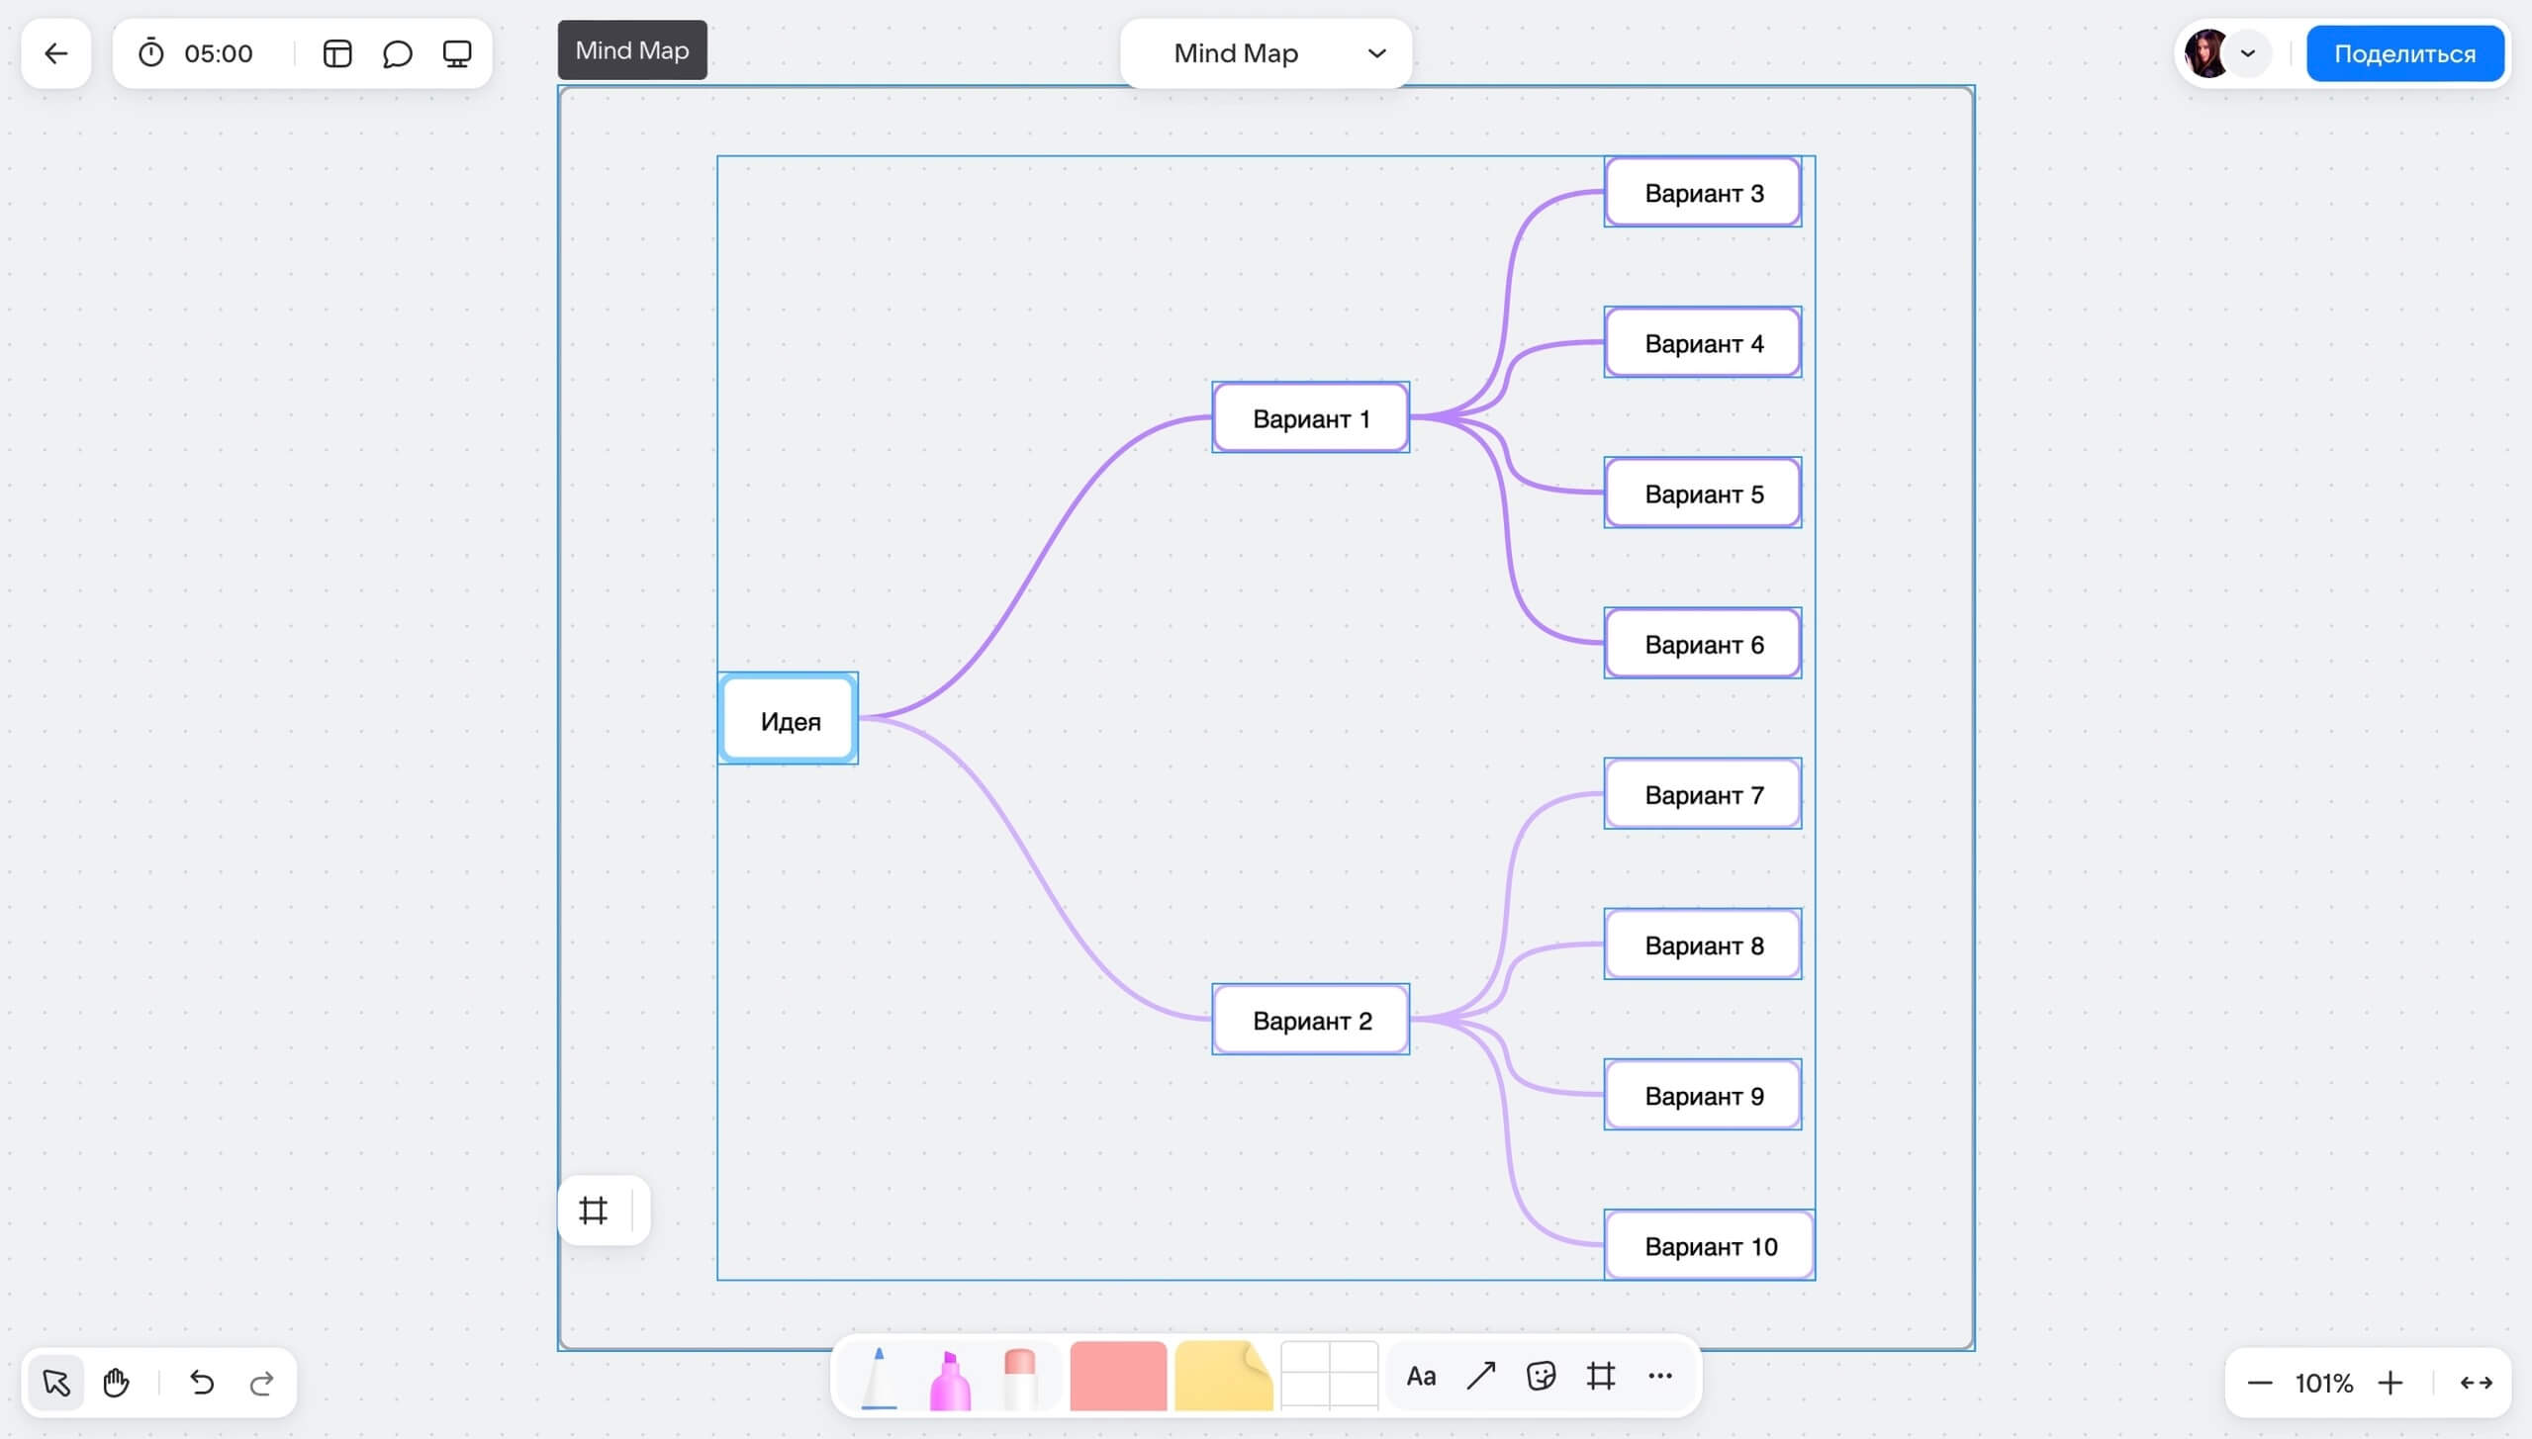Select the Вариант 5 node
Viewport: 2532px width, 1439px height.
pos(1703,493)
